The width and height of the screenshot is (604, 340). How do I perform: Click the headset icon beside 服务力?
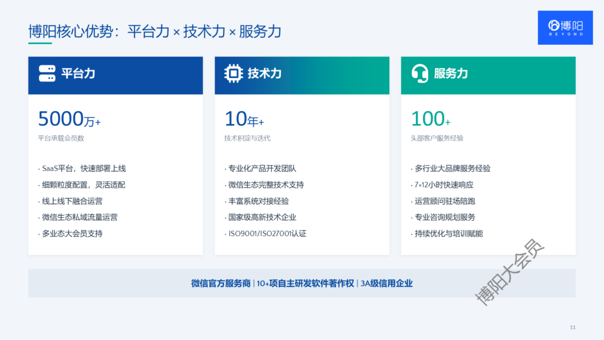coord(419,73)
